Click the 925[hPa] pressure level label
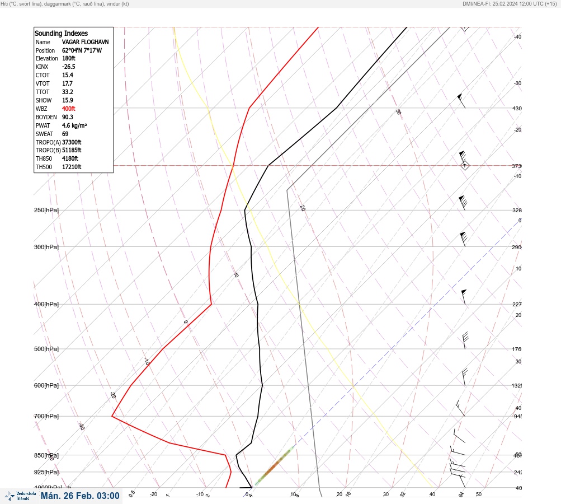This screenshot has height=504, width=561. click(x=46, y=472)
